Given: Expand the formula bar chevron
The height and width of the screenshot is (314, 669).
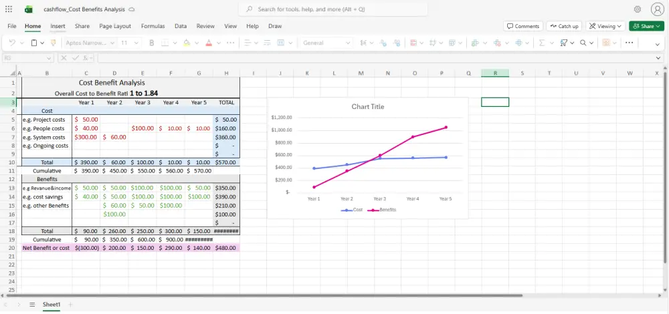Looking at the screenshot, I should coord(658,58).
